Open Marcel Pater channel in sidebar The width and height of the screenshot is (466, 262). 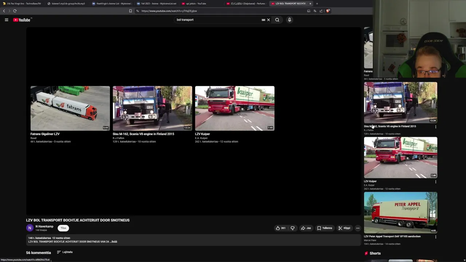tap(370, 240)
